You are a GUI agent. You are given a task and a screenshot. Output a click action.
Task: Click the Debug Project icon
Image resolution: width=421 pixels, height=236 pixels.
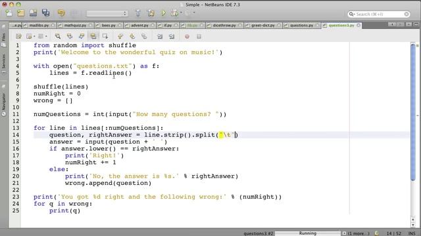174,13
